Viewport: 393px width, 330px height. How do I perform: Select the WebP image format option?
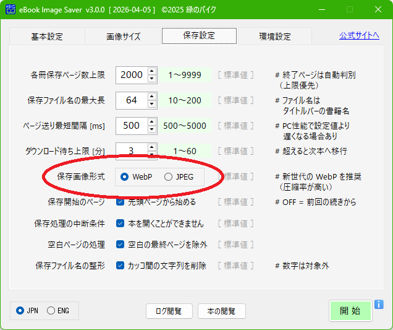pyautogui.click(x=125, y=177)
